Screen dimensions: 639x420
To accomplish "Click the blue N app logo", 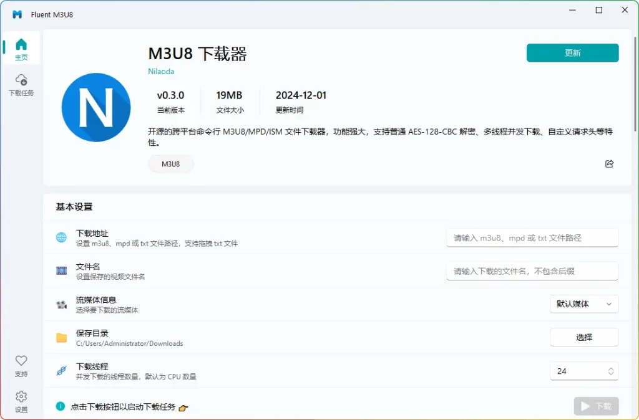I will pos(96,107).
